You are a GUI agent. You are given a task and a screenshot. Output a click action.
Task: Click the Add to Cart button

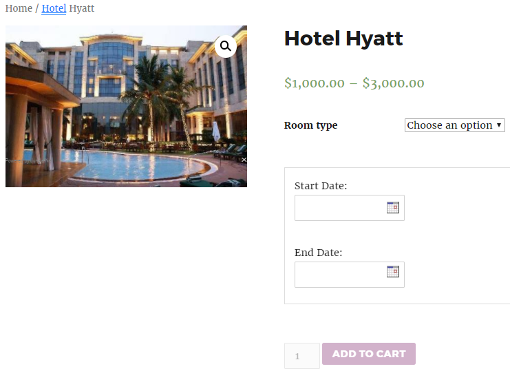(368, 354)
